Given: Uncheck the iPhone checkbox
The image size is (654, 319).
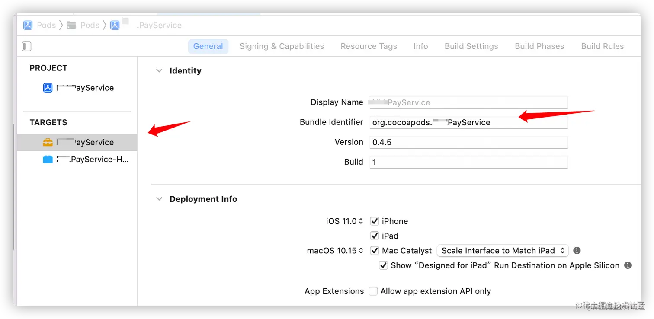Looking at the screenshot, I should (375, 221).
